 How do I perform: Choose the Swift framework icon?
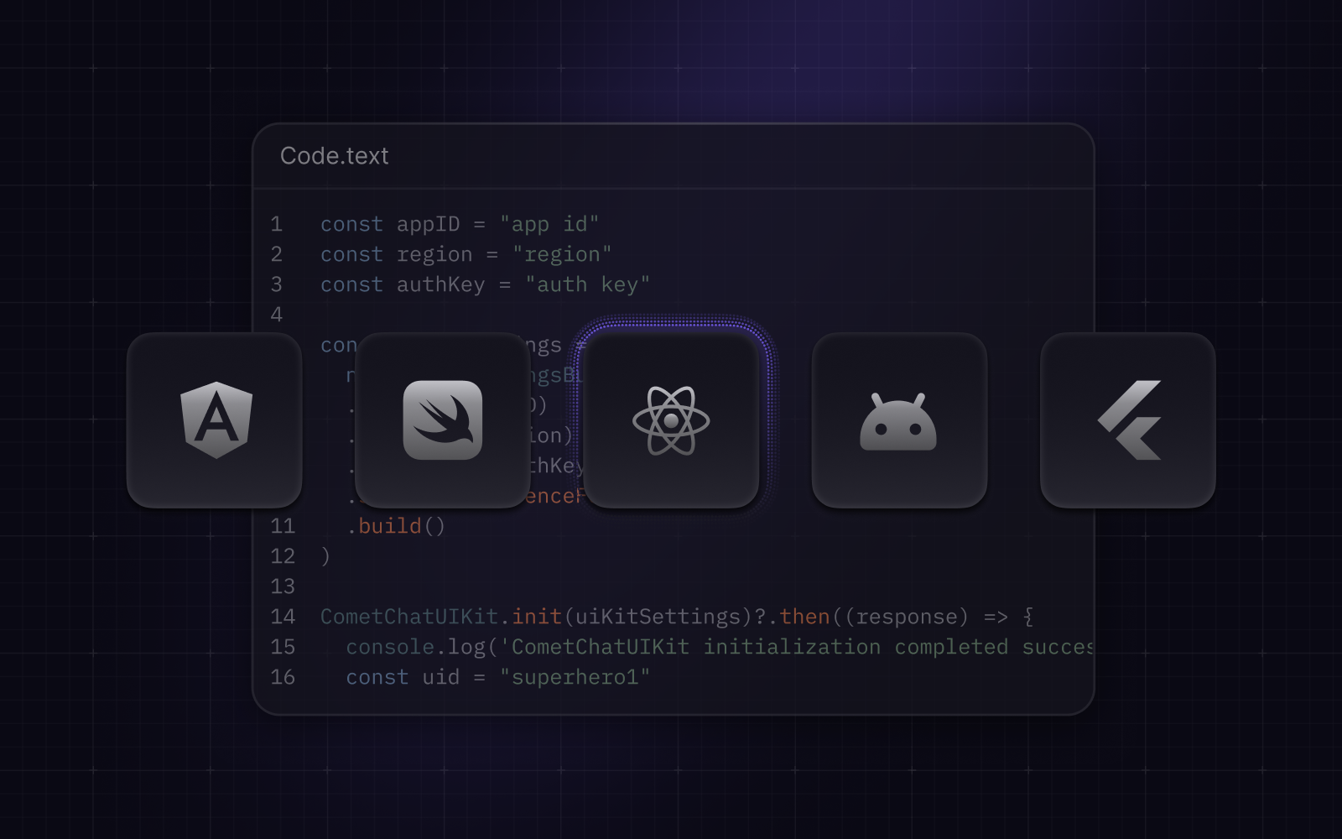click(x=443, y=419)
